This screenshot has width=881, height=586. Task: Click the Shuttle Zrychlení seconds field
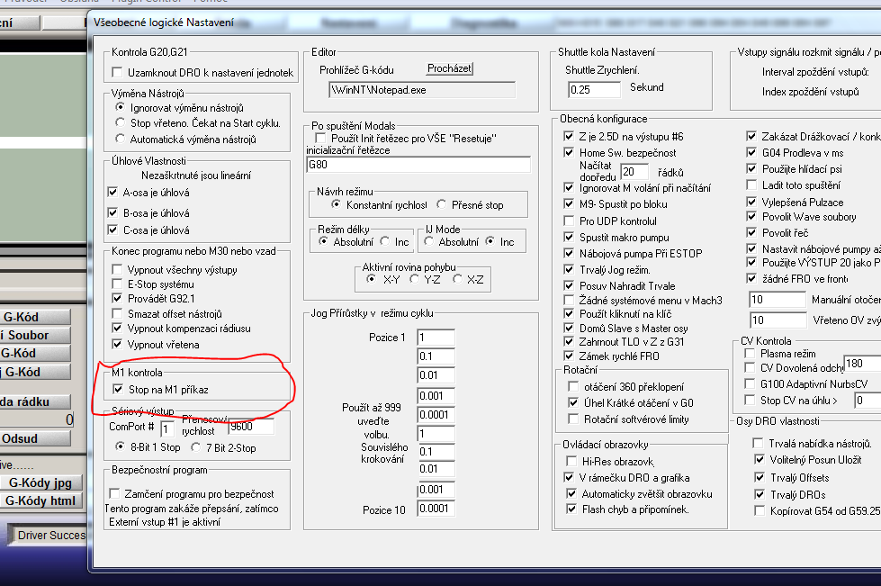[595, 89]
